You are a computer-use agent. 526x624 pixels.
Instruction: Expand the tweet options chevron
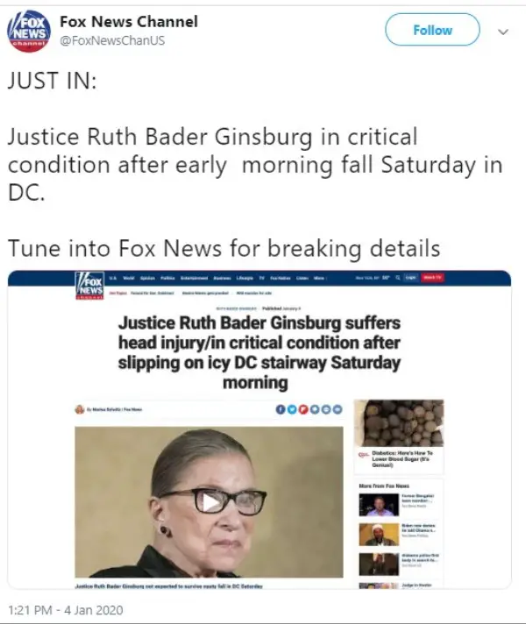pyautogui.click(x=503, y=32)
